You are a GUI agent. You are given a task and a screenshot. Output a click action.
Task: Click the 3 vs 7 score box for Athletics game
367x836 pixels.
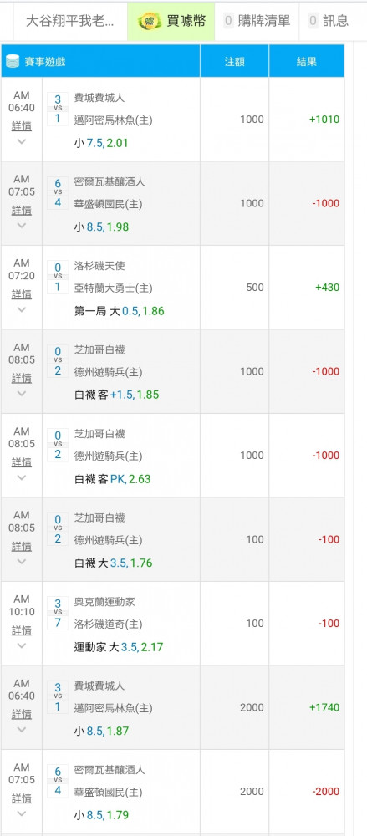tap(58, 613)
